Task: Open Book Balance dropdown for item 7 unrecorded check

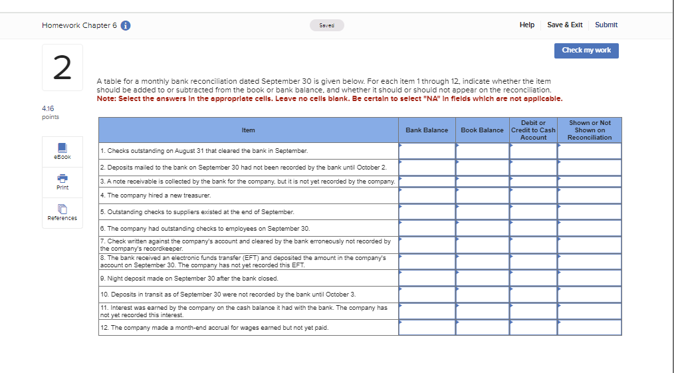Action: tap(483, 245)
